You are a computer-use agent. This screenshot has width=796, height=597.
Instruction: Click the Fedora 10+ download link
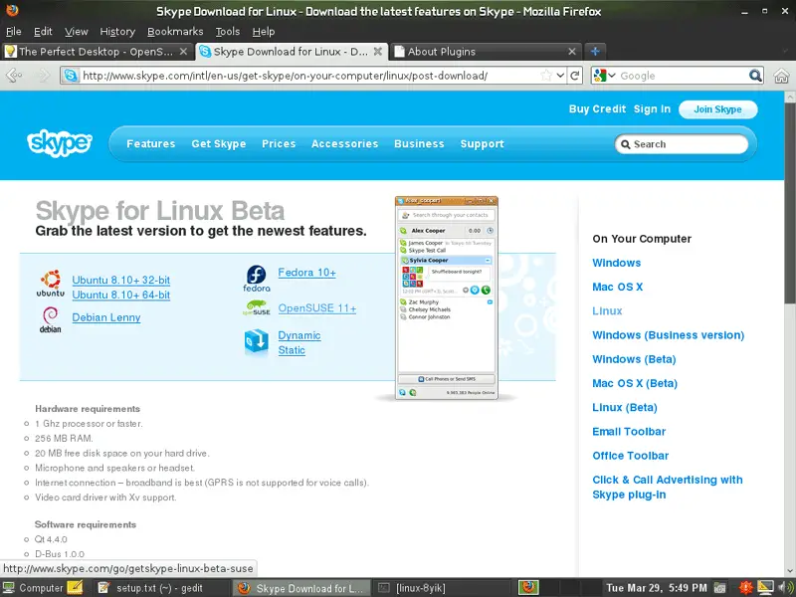[307, 273]
